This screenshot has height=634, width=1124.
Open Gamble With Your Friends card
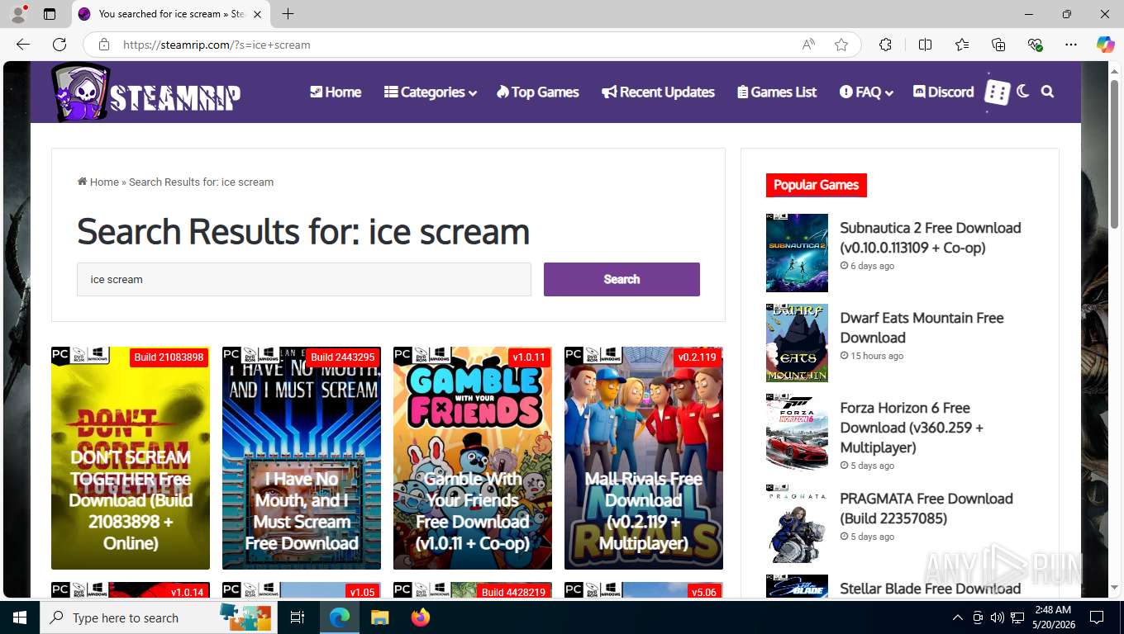point(473,458)
